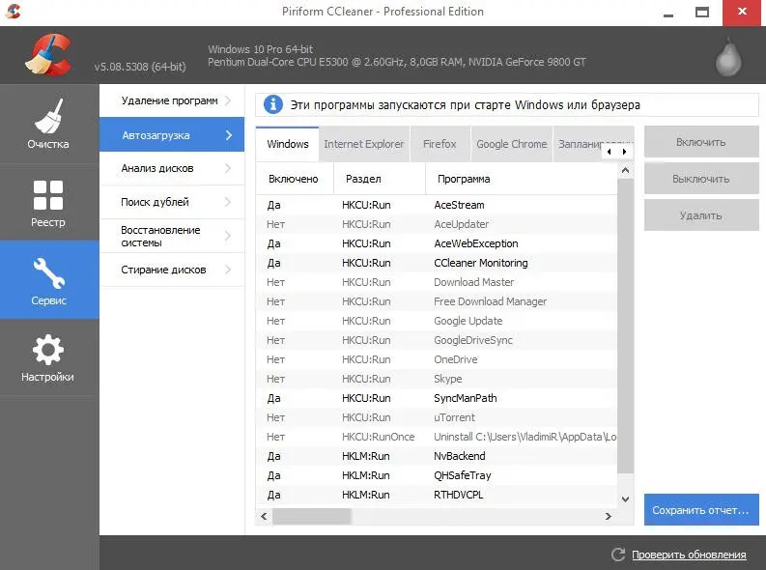The width and height of the screenshot is (766, 570).
Task: Select the RTHDVCPL row
Action: tap(437, 495)
